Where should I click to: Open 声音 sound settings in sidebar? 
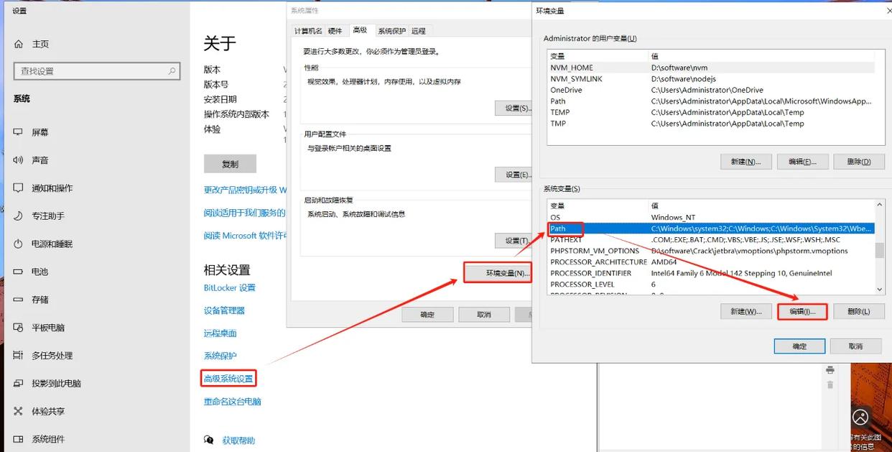click(x=40, y=160)
